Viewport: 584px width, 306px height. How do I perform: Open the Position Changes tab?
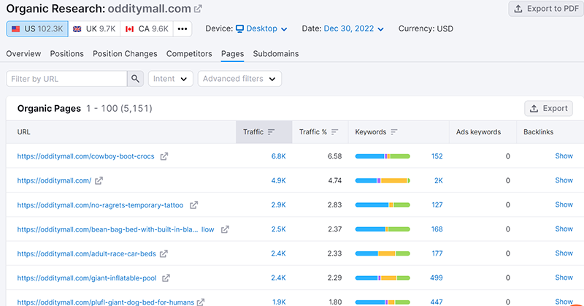(x=125, y=53)
